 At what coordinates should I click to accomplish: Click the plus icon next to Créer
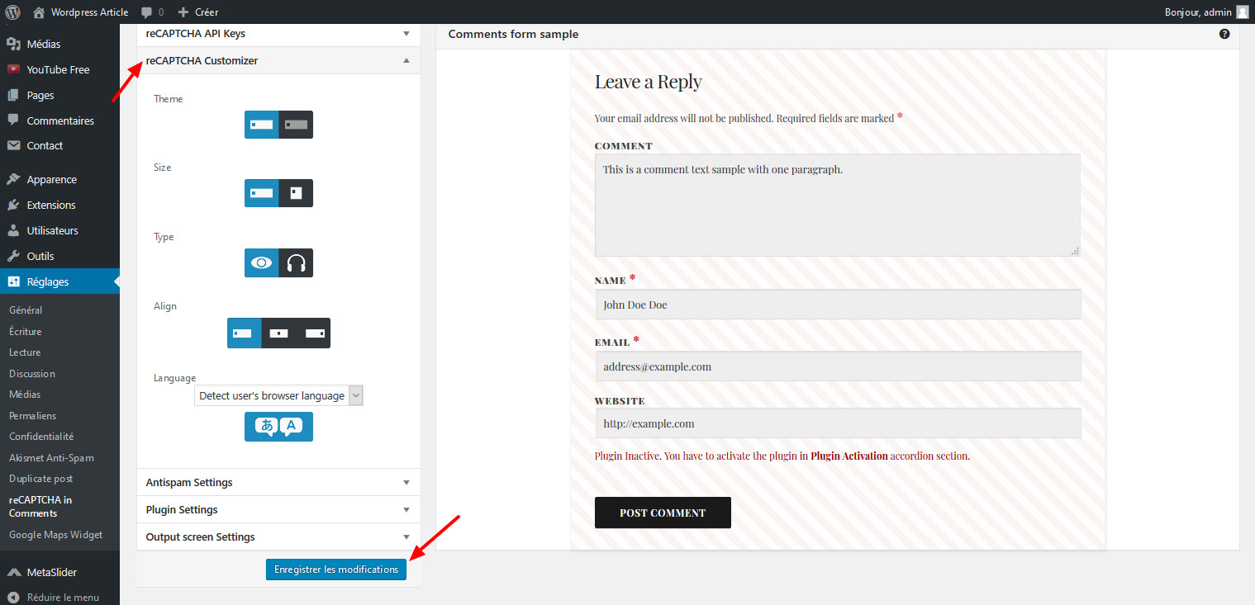[x=183, y=12]
